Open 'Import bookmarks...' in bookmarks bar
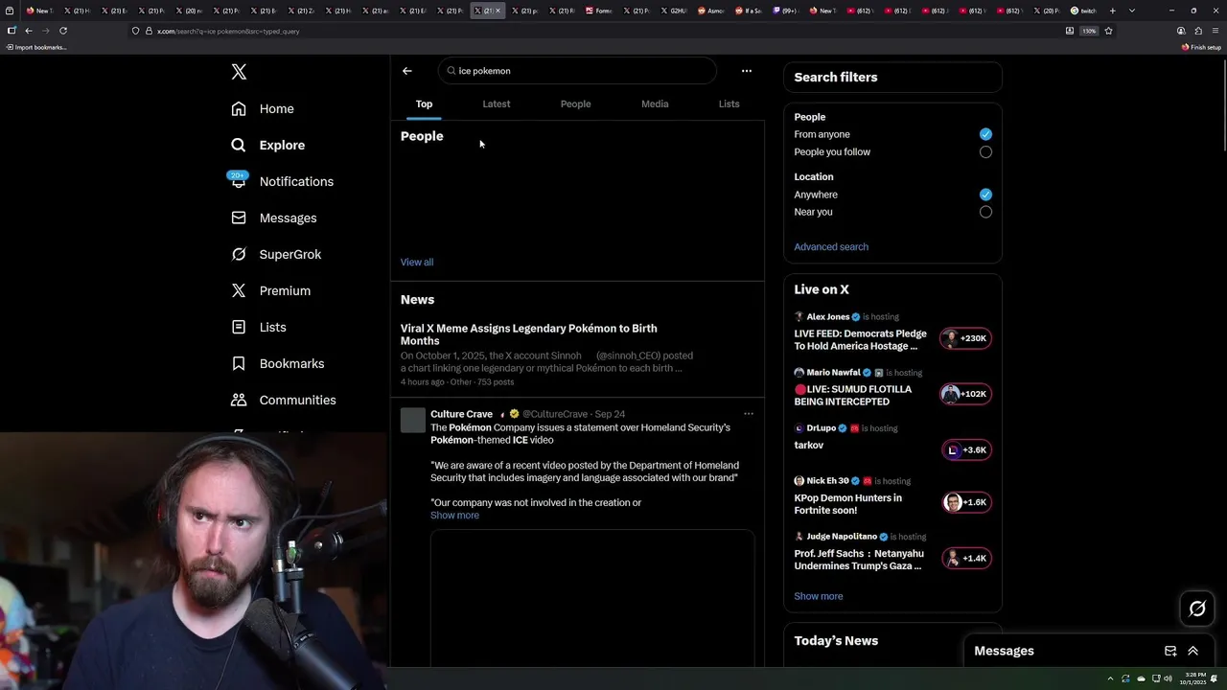Viewport: 1227px width, 690px height. (36, 47)
